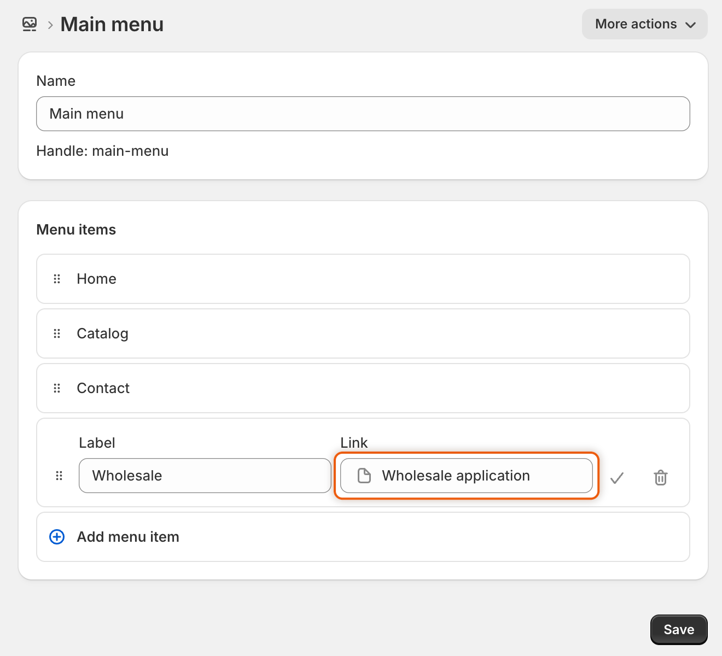Grab the drag handle beside Home

(x=57, y=279)
